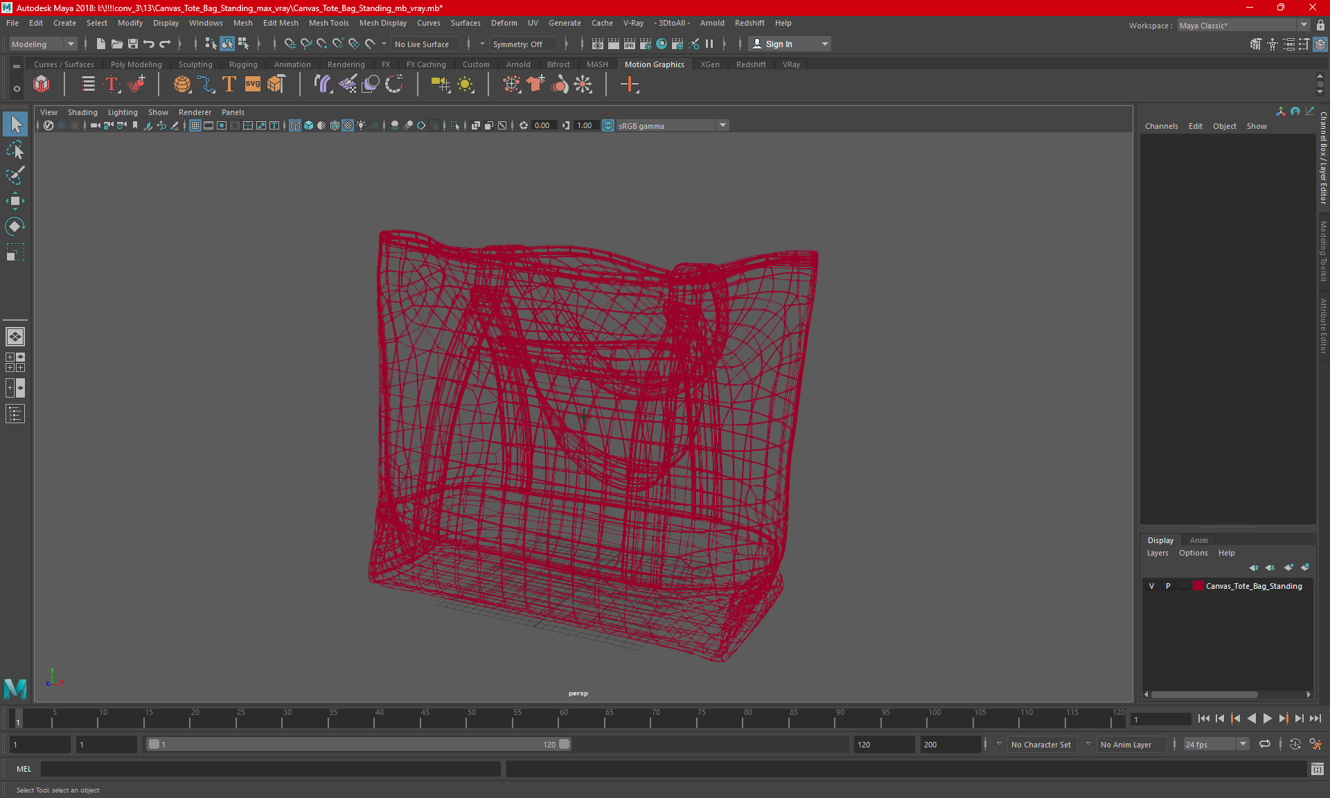Click the Canvas_Tote_Bag_Standing layer color swatch

point(1198,586)
